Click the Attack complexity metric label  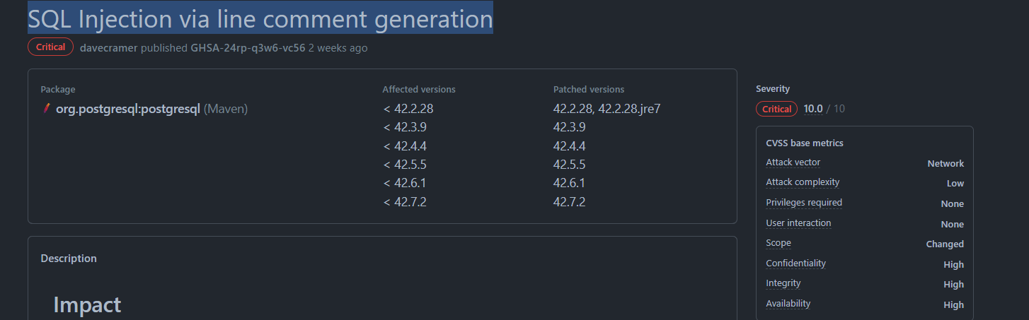click(x=803, y=182)
